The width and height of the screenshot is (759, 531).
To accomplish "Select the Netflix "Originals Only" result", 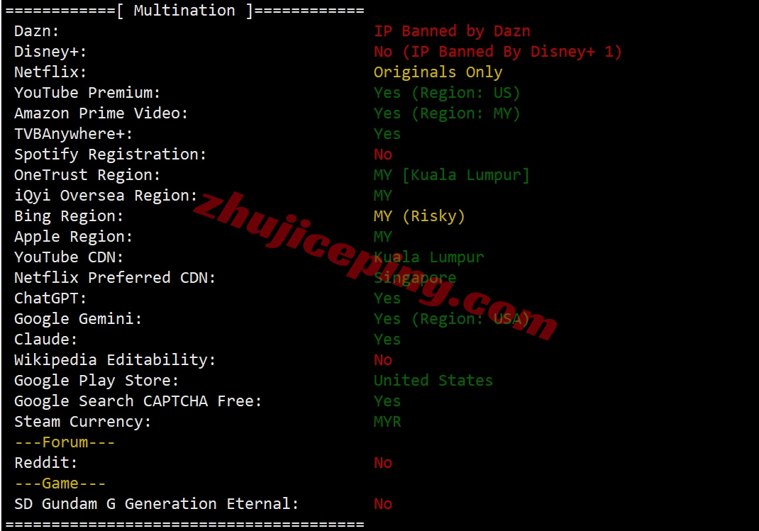I will click(x=438, y=72).
